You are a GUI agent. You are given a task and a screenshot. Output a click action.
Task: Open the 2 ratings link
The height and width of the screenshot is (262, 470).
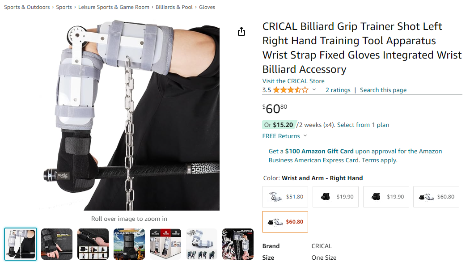coord(338,90)
